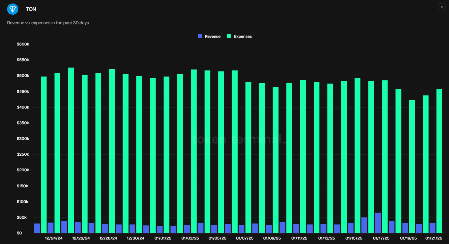
Task: Click the blue Revenue legend swatch
Action: coord(200,37)
